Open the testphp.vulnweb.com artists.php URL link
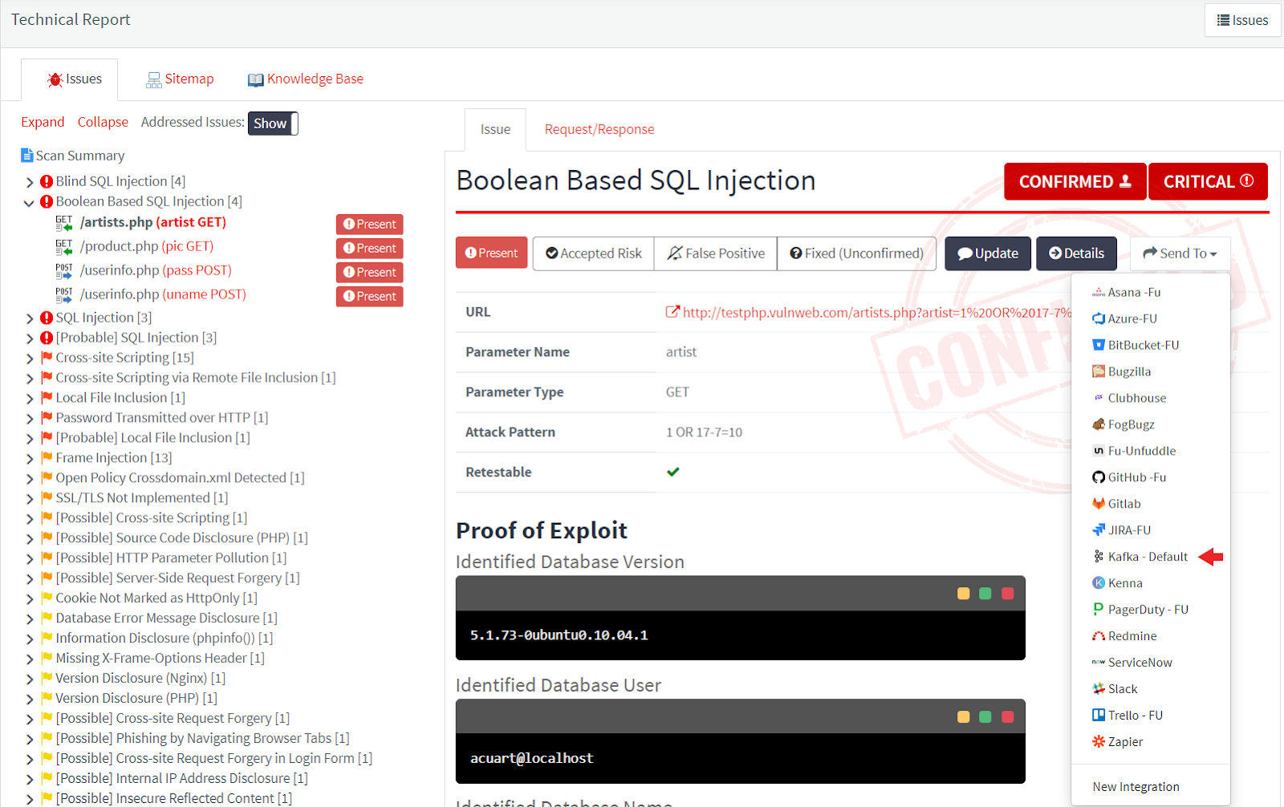This screenshot has width=1284, height=807. click(876, 313)
